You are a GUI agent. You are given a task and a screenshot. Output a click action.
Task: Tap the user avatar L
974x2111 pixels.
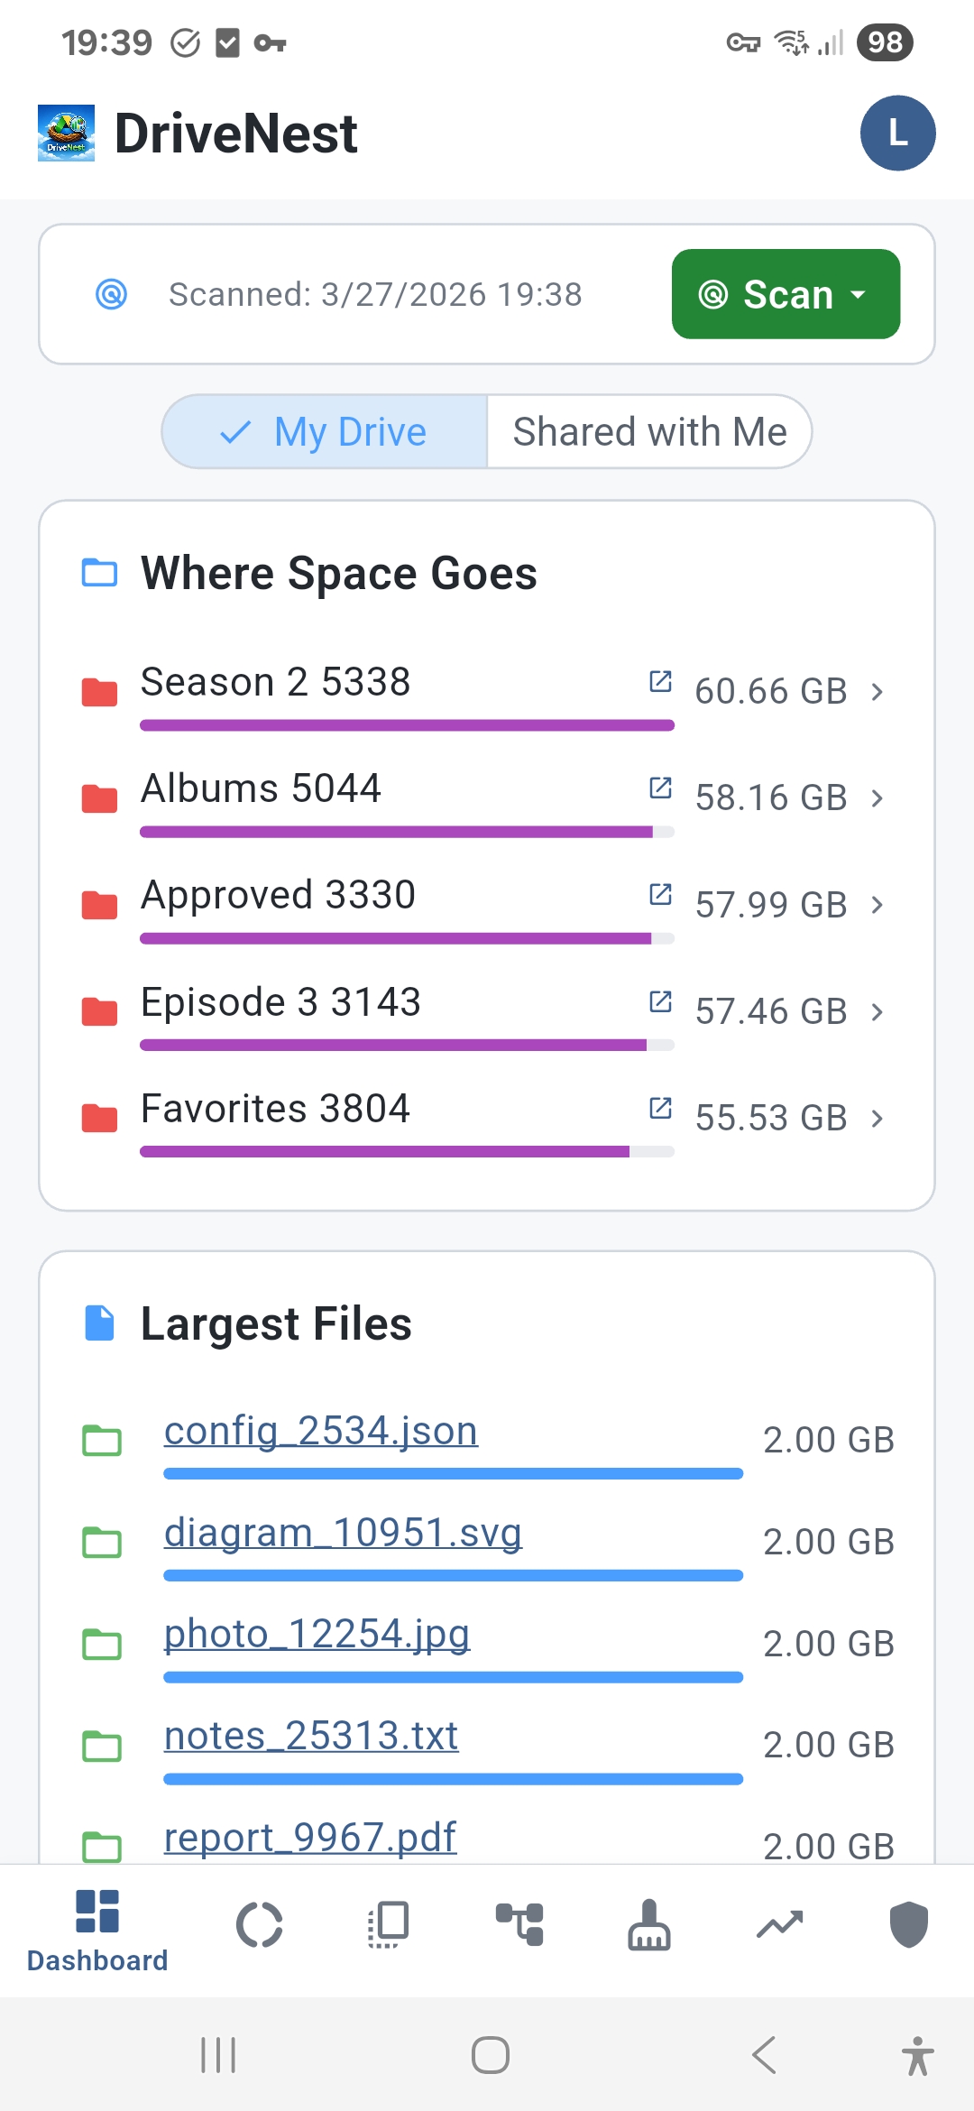[897, 134]
